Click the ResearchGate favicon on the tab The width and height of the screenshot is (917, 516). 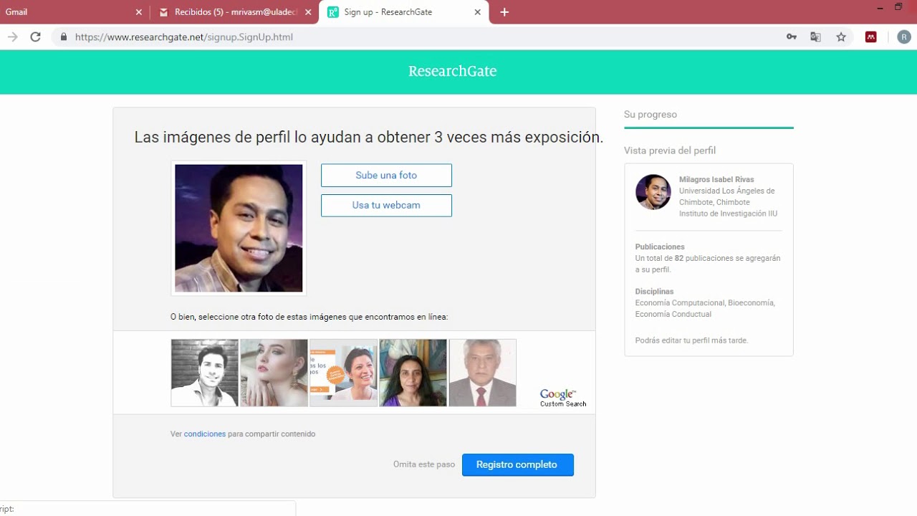coord(332,12)
